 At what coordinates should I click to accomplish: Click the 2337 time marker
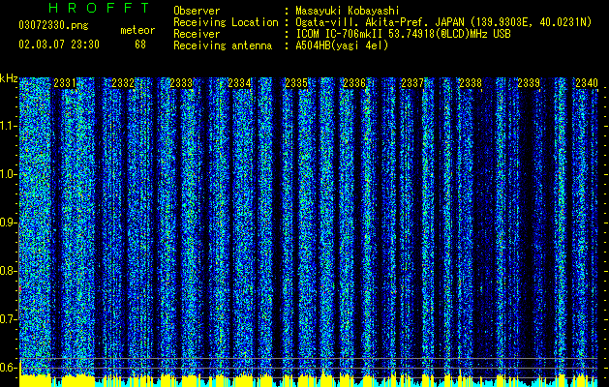pyautogui.click(x=412, y=83)
